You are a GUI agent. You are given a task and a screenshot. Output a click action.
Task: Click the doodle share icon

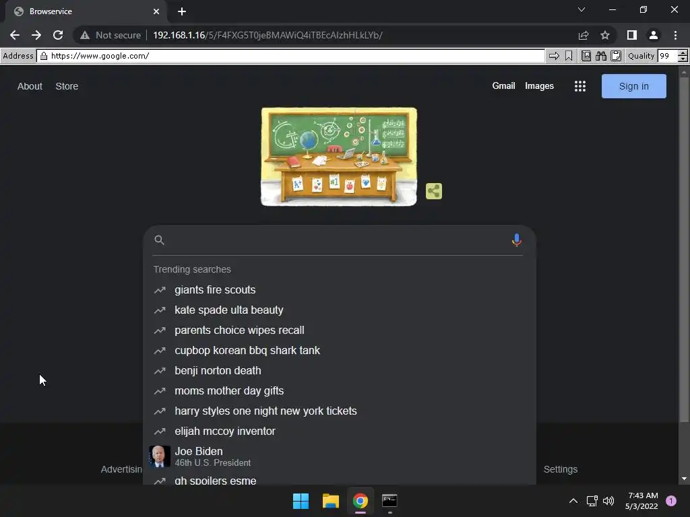(x=434, y=191)
